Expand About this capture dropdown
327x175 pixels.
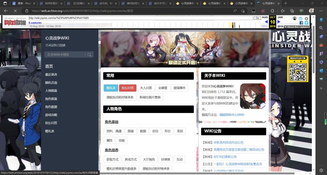tap(296, 27)
